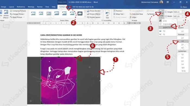Open the References tab
This screenshot has width=190, height=106.
click(21, 7)
